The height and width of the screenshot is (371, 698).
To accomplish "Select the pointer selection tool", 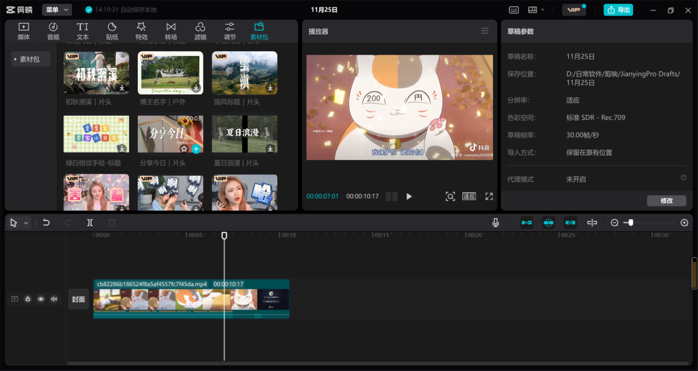I will pos(14,223).
